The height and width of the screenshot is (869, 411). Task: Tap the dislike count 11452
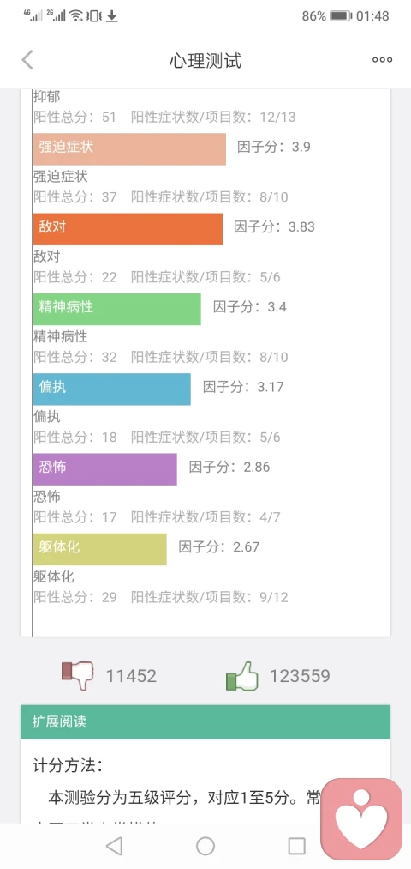[131, 676]
